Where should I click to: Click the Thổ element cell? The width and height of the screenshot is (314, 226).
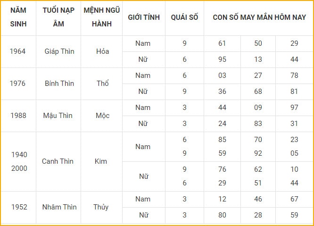click(102, 83)
